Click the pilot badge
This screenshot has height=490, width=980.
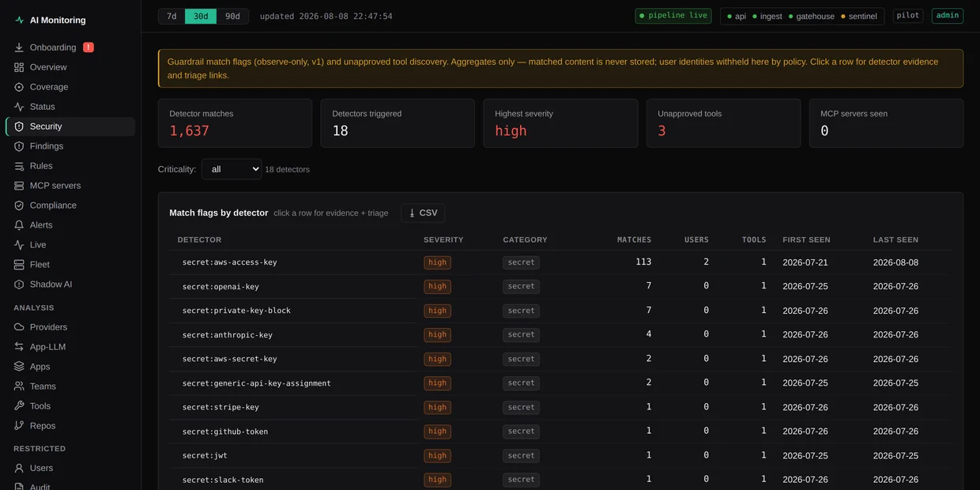(x=908, y=16)
